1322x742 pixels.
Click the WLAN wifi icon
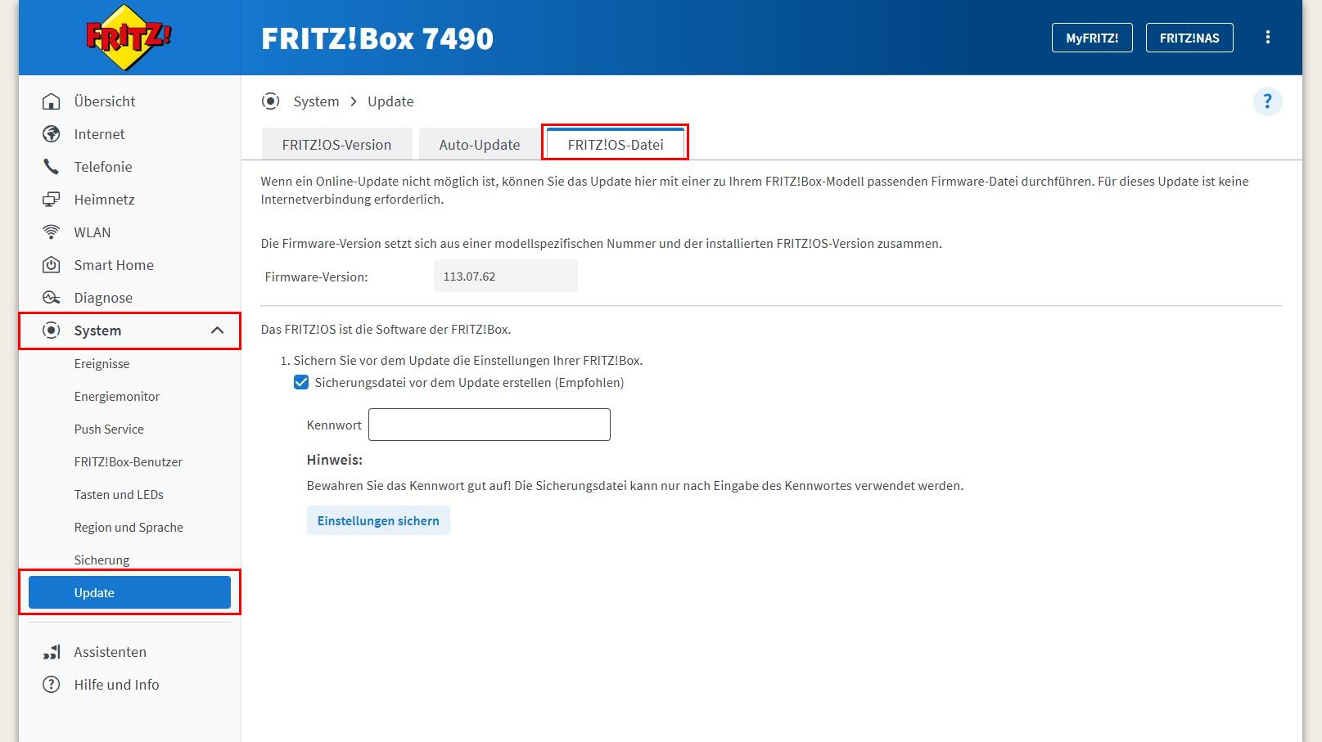coord(51,232)
